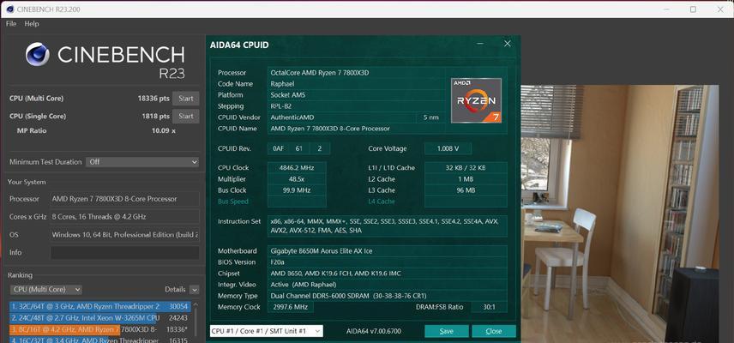
Task: Open the CPU #1 / Core #1 selector
Action: (267, 331)
